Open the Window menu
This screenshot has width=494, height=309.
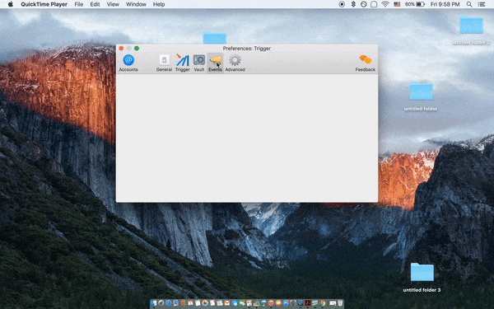point(136,4)
